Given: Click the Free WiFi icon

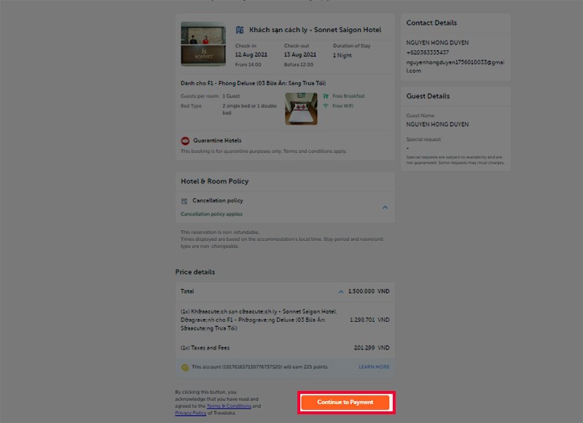Looking at the screenshot, I should pos(326,106).
